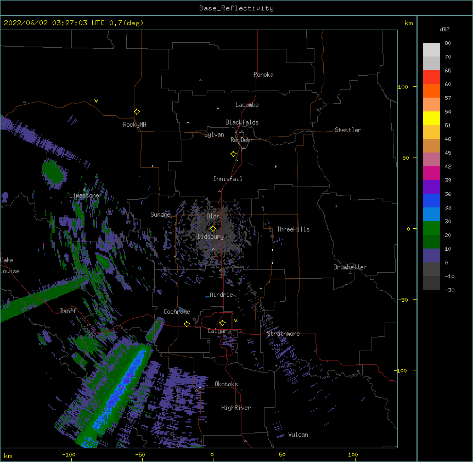Screen dimensions: 473x462
Task: Click the ThreeHills label
Action: tap(293, 229)
